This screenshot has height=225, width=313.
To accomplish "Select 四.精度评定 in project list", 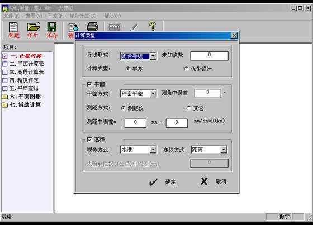I will (24, 80).
